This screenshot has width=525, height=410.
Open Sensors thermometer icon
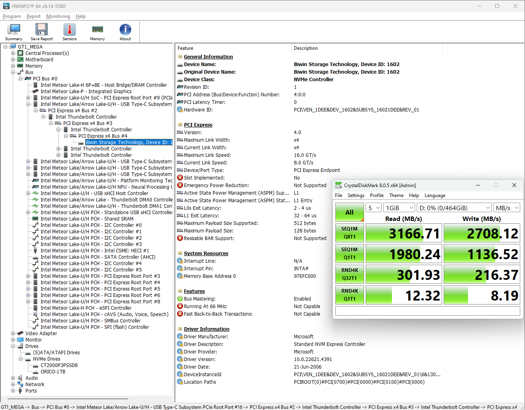[69, 32]
